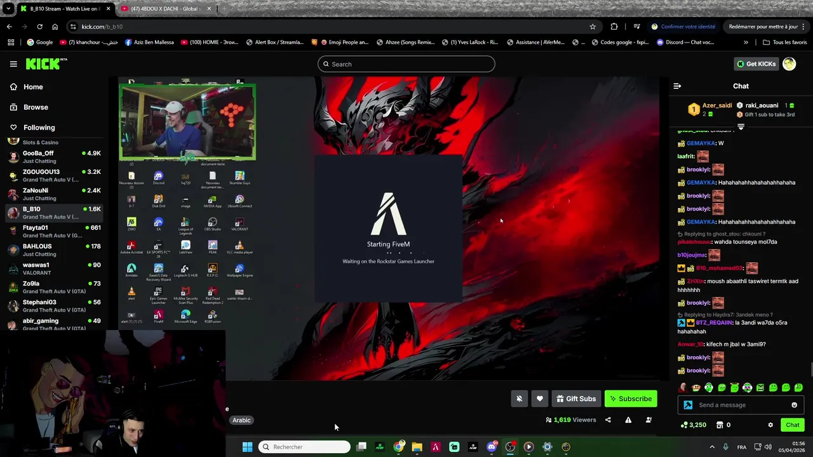Focus the Send a message chat input
Screen dimensions: 813x457
[740, 405]
